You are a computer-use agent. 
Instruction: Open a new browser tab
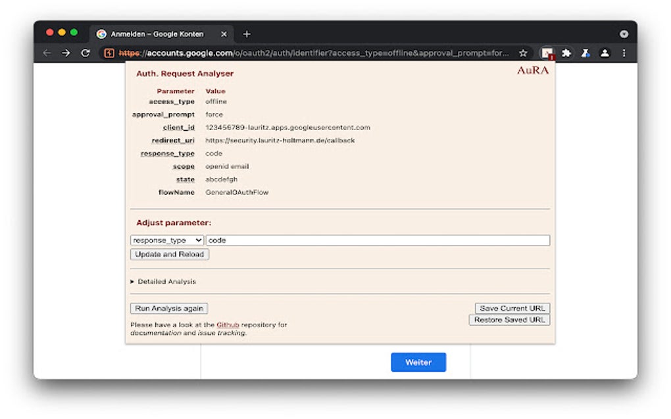pos(247,33)
